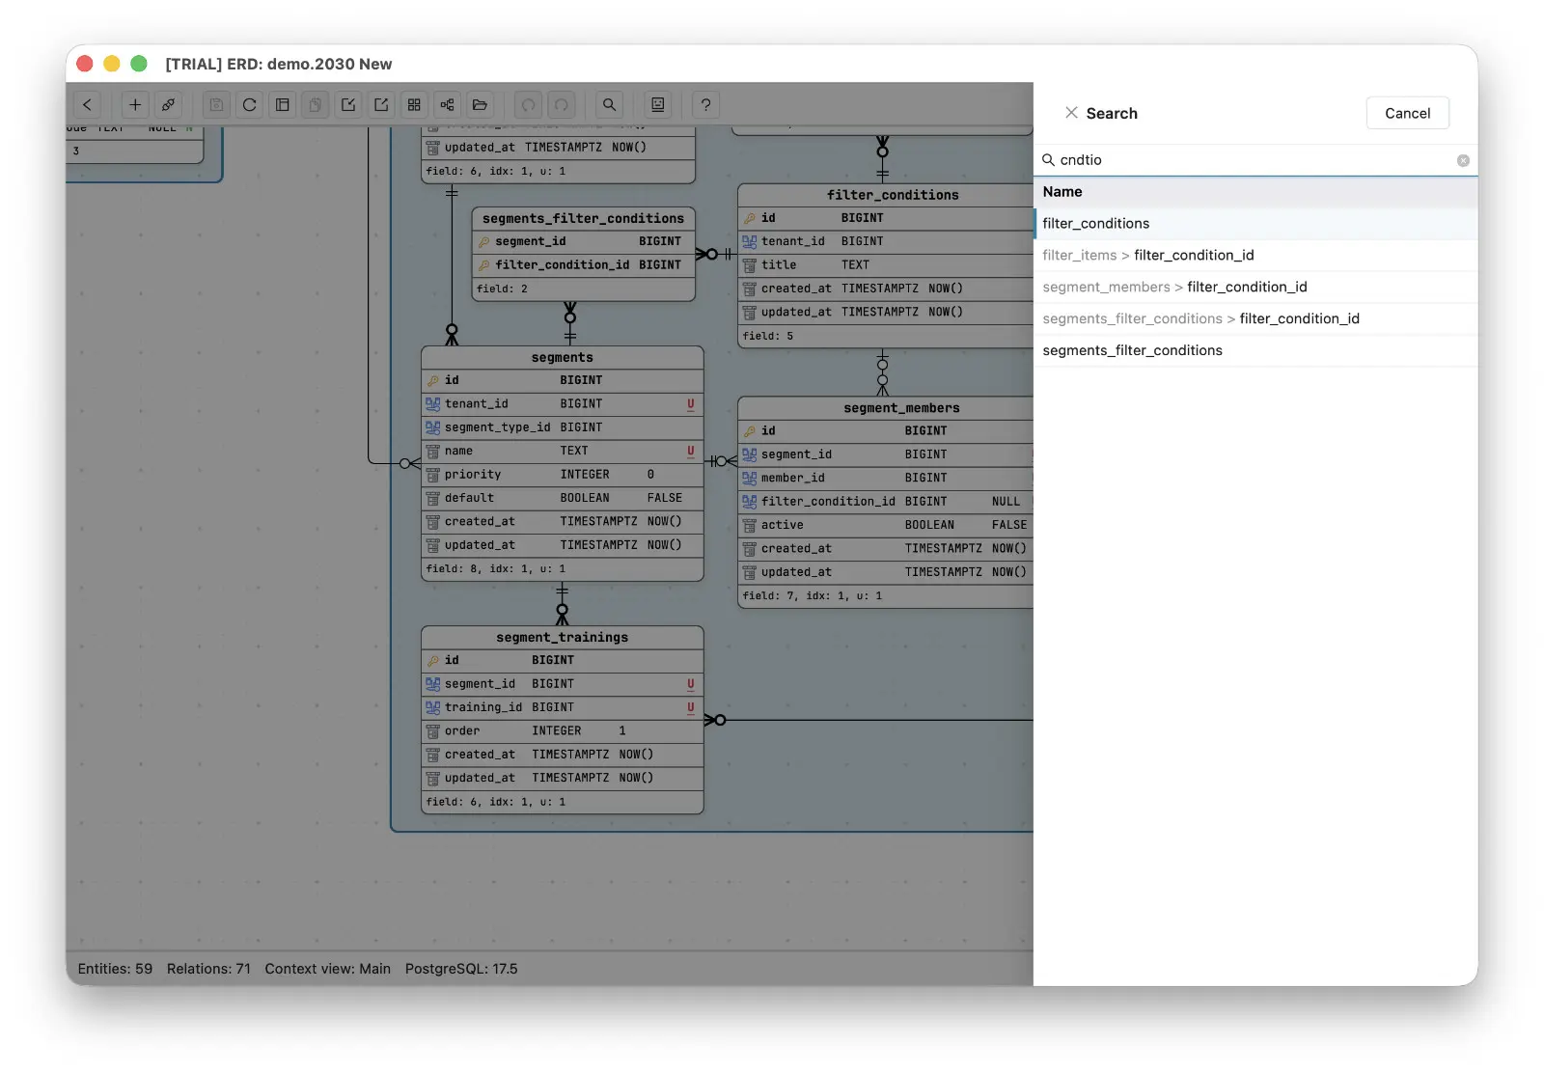Click the magnifier search toolbar icon
This screenshot has width=1544, height=1073.
[x=610, y=105]
